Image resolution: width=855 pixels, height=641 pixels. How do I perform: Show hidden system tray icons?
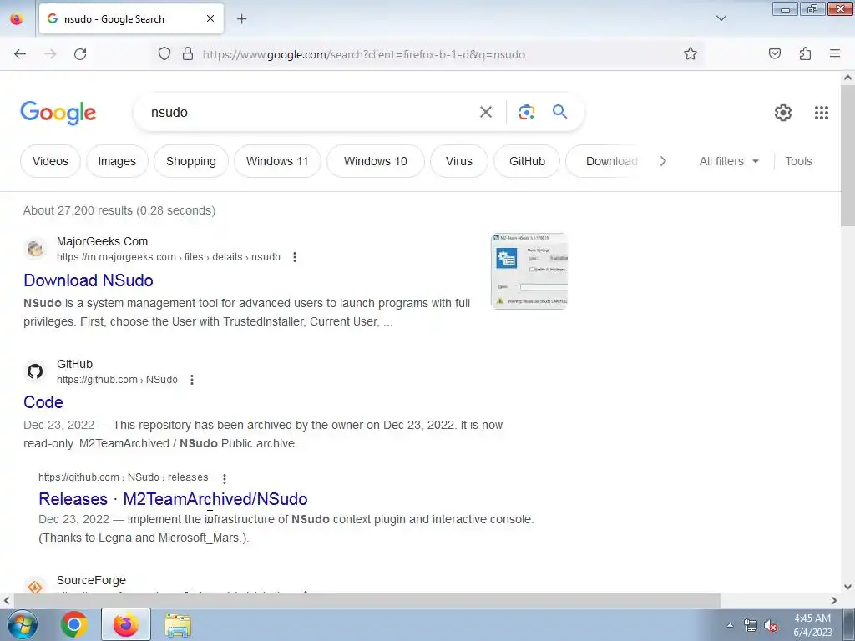[x=730, y=625]
